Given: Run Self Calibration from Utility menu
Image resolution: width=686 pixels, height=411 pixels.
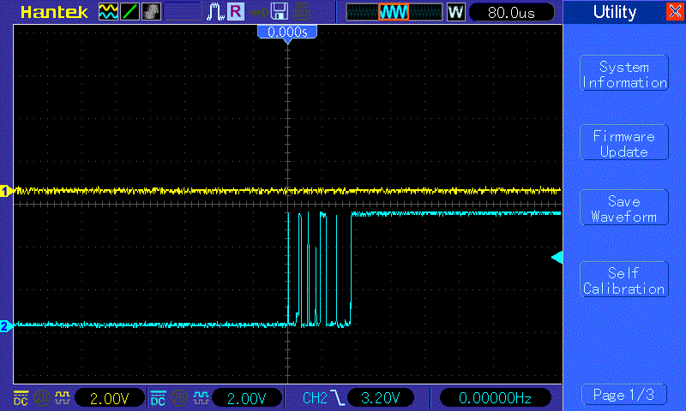Looking at the screenshot, I should click(x=624, y=281).
